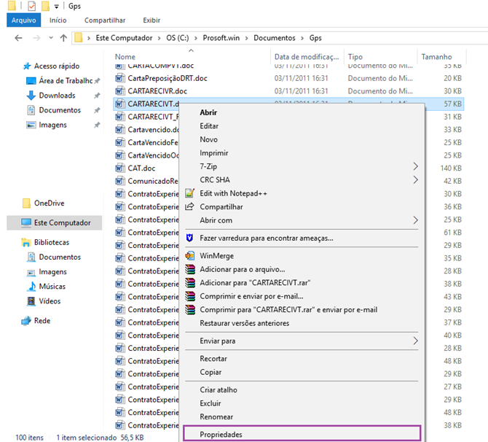Click the Músicas note icon in Bibliotecas

pos(31,286)
